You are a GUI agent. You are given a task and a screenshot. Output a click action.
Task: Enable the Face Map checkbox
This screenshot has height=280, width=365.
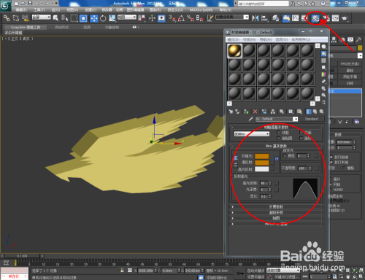pyautogui.click(x=279, y=138)
